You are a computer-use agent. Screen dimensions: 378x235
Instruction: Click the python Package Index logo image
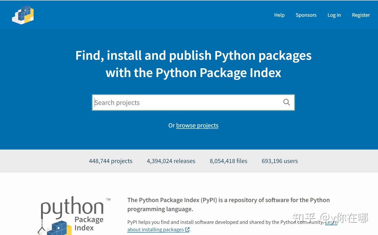pyautogui.click(x=74, y=216)
